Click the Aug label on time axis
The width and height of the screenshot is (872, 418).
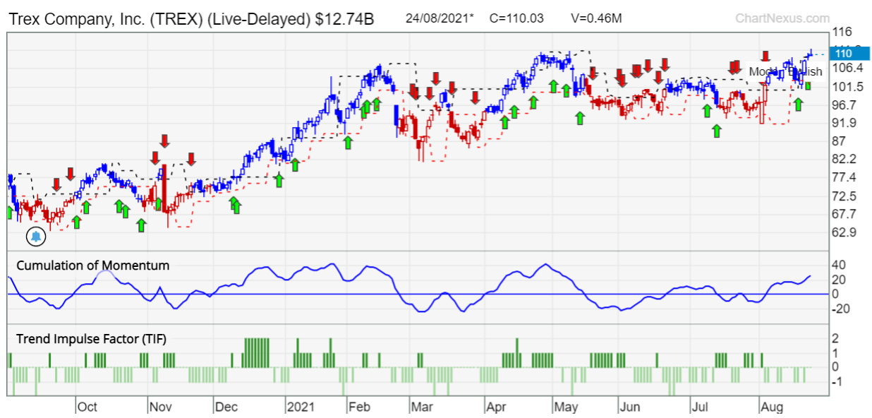click(771, 407)
